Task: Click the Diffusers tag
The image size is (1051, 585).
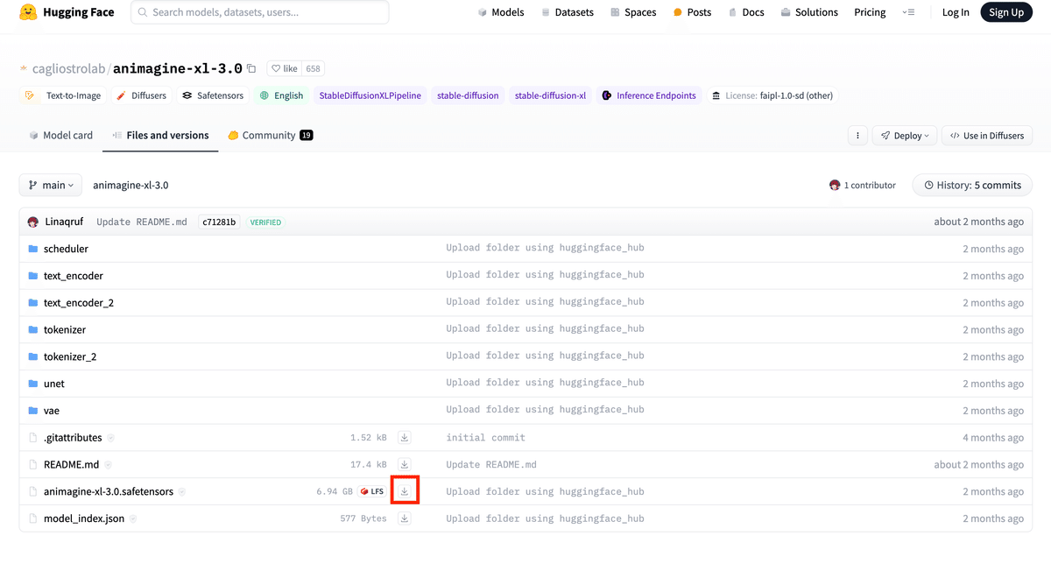Action: pos(141,95)
